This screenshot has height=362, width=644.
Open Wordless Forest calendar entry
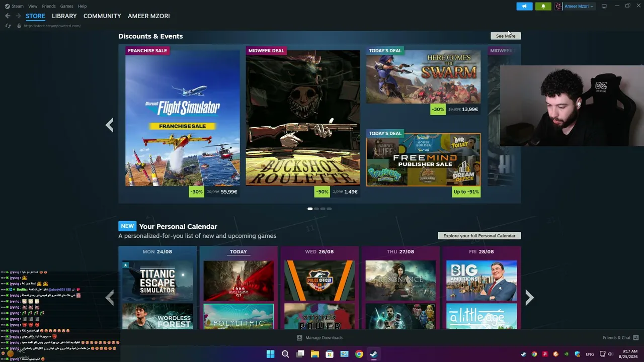[157, 317]
